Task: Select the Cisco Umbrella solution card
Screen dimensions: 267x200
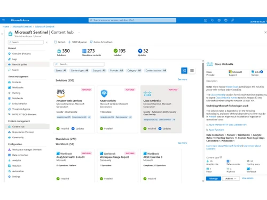Action: click(x=161, y=109)
